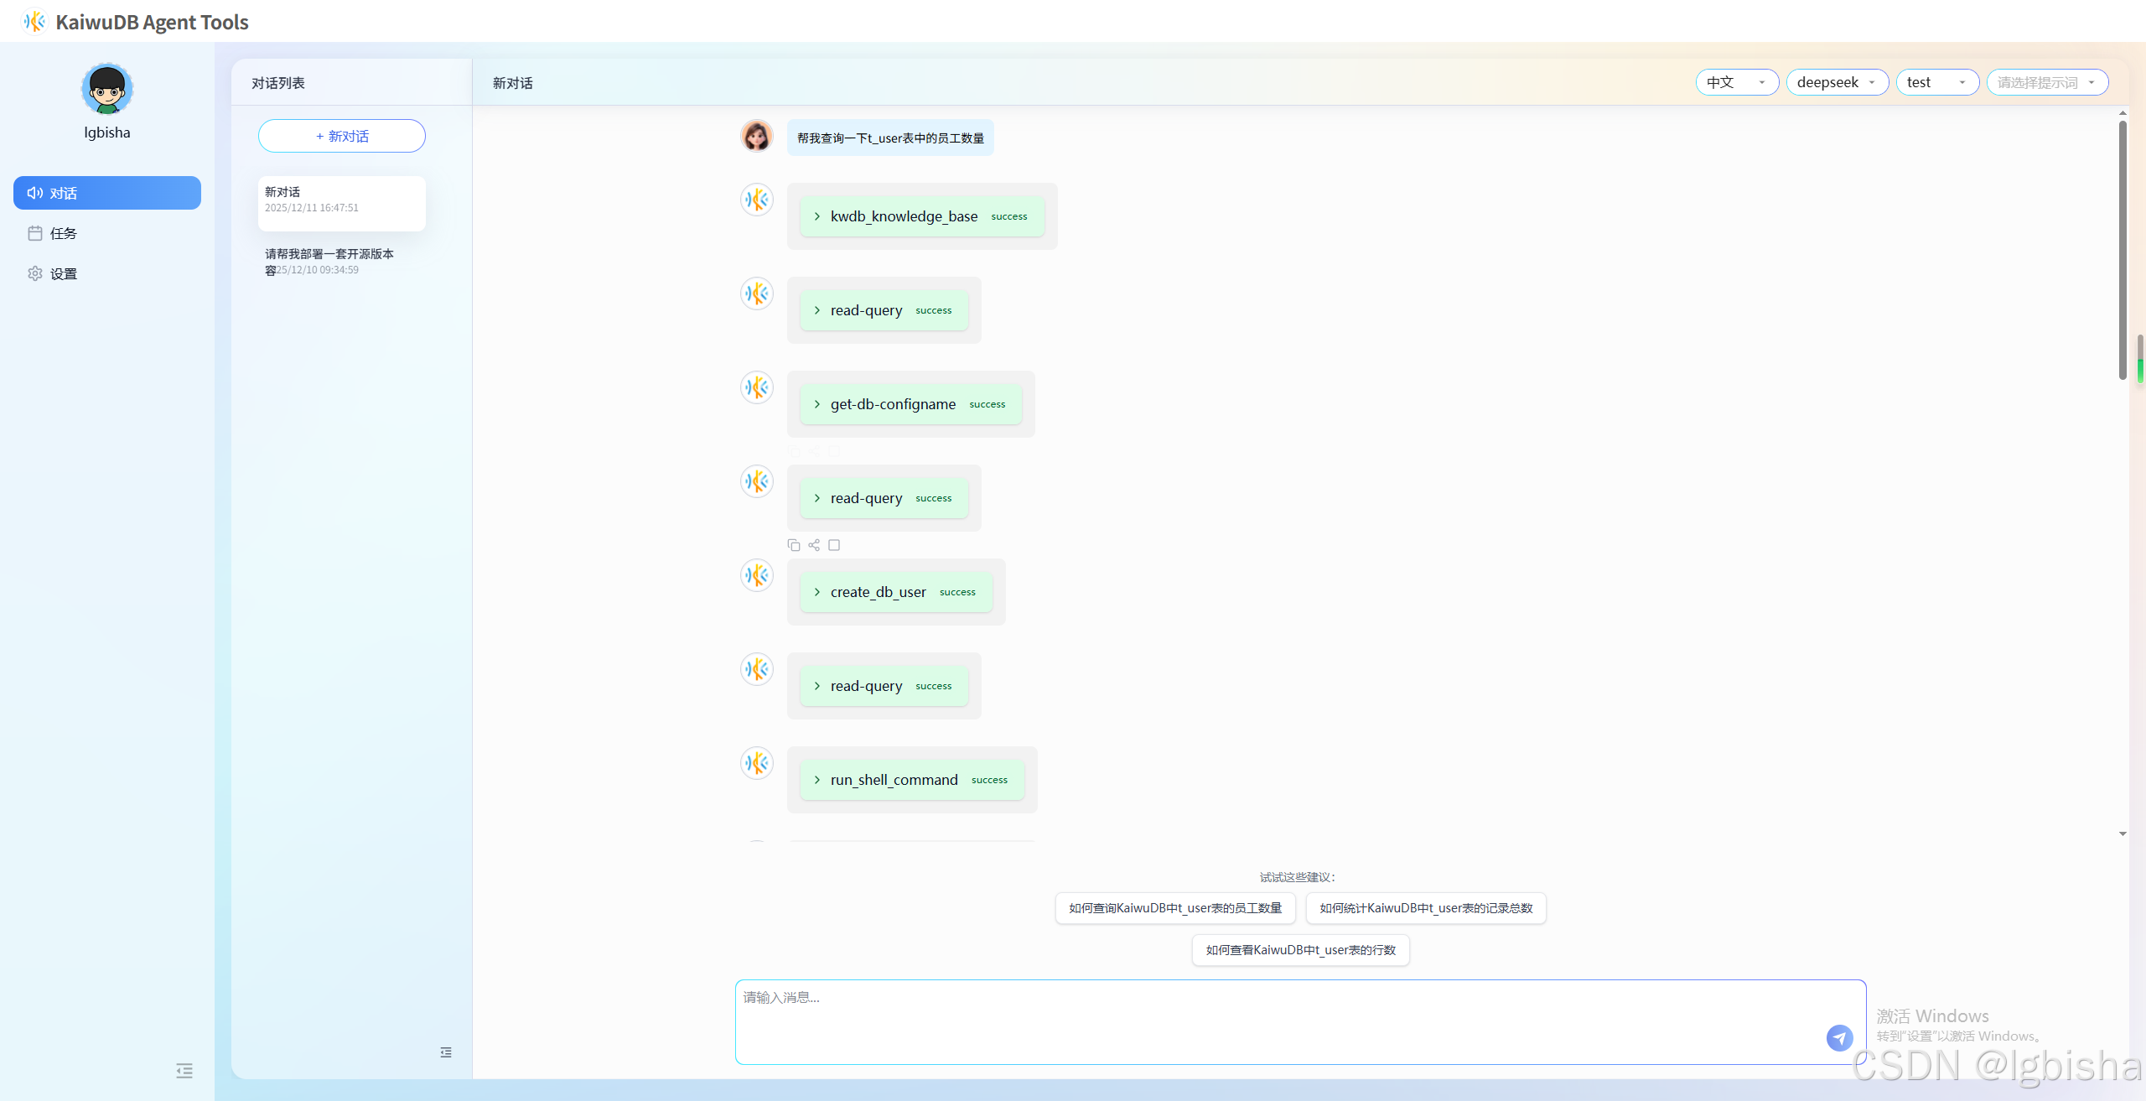The width and height of the screenshot is (2146, 1101).
Task: Collapse the left sidebar with bottom menu icon
Action: coord(184,1070)
